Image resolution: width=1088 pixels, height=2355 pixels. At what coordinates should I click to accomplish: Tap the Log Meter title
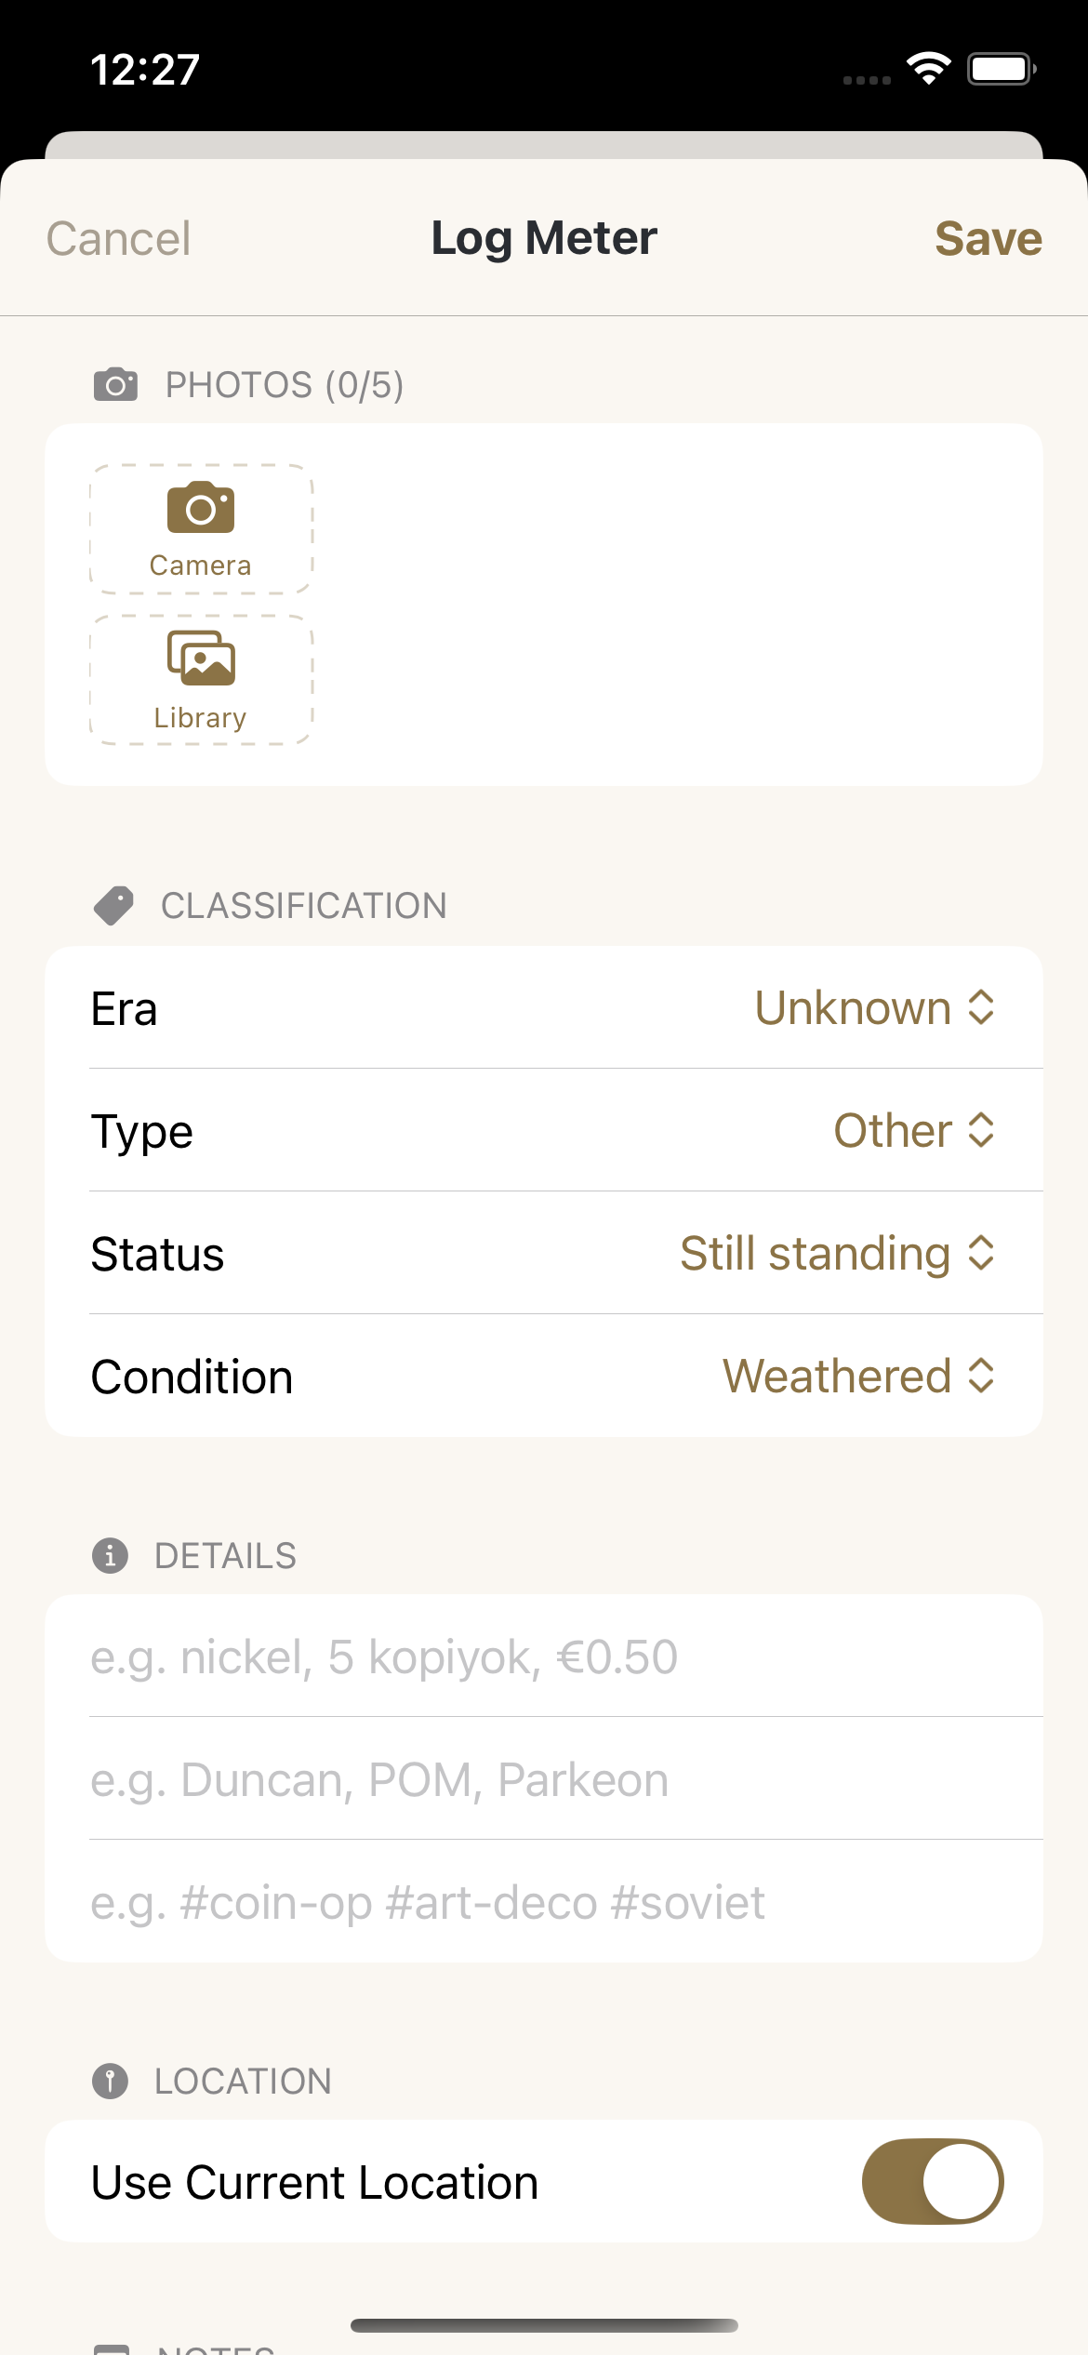coord(544,239)
